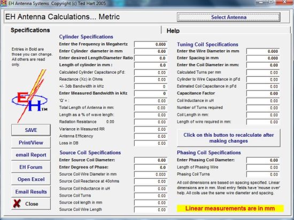The image size is (294, 220).
Task: Click the Tuning Coil Specifications heading
Action: point(207,44)
